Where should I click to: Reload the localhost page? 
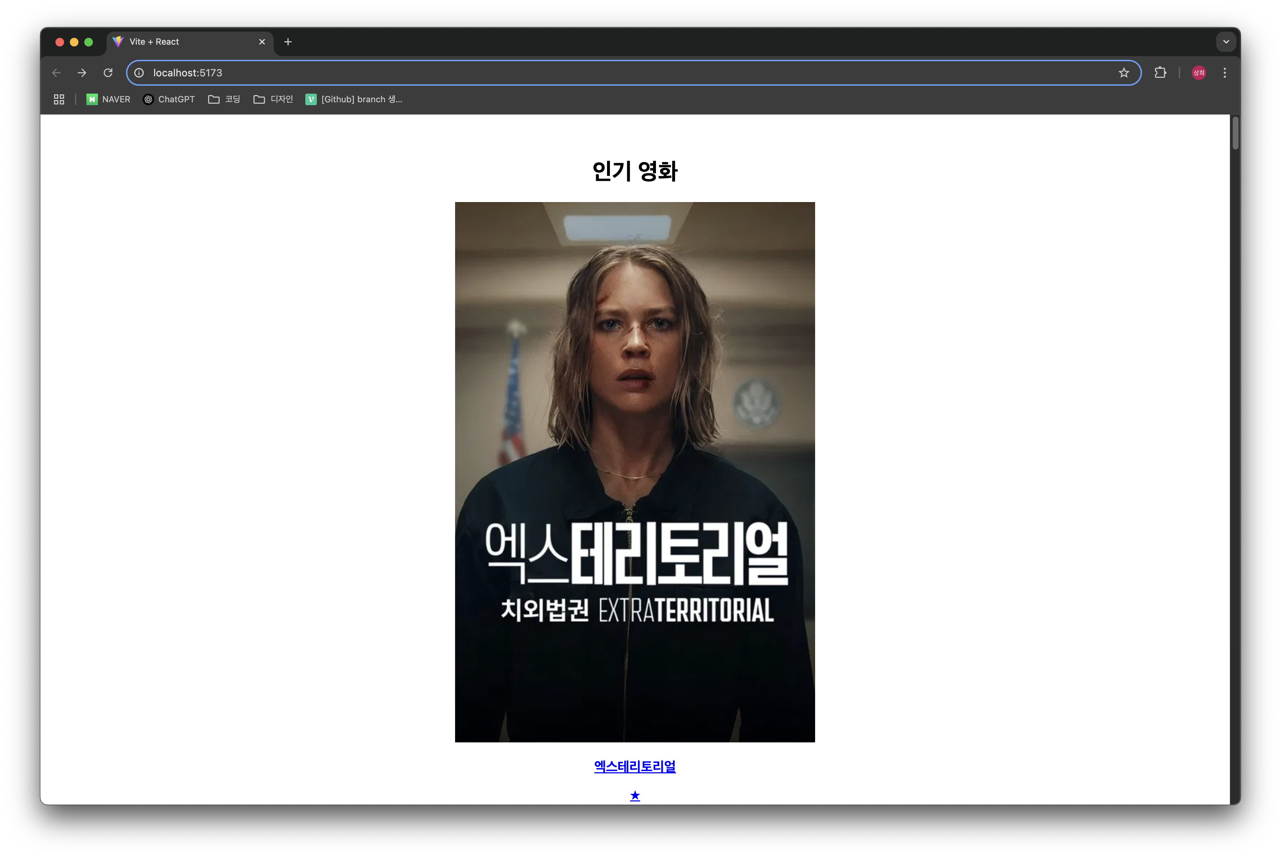tap(108, 73)
